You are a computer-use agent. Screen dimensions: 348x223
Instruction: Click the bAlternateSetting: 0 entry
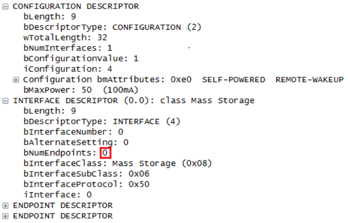pyautogui.click(x=75, y=142)
